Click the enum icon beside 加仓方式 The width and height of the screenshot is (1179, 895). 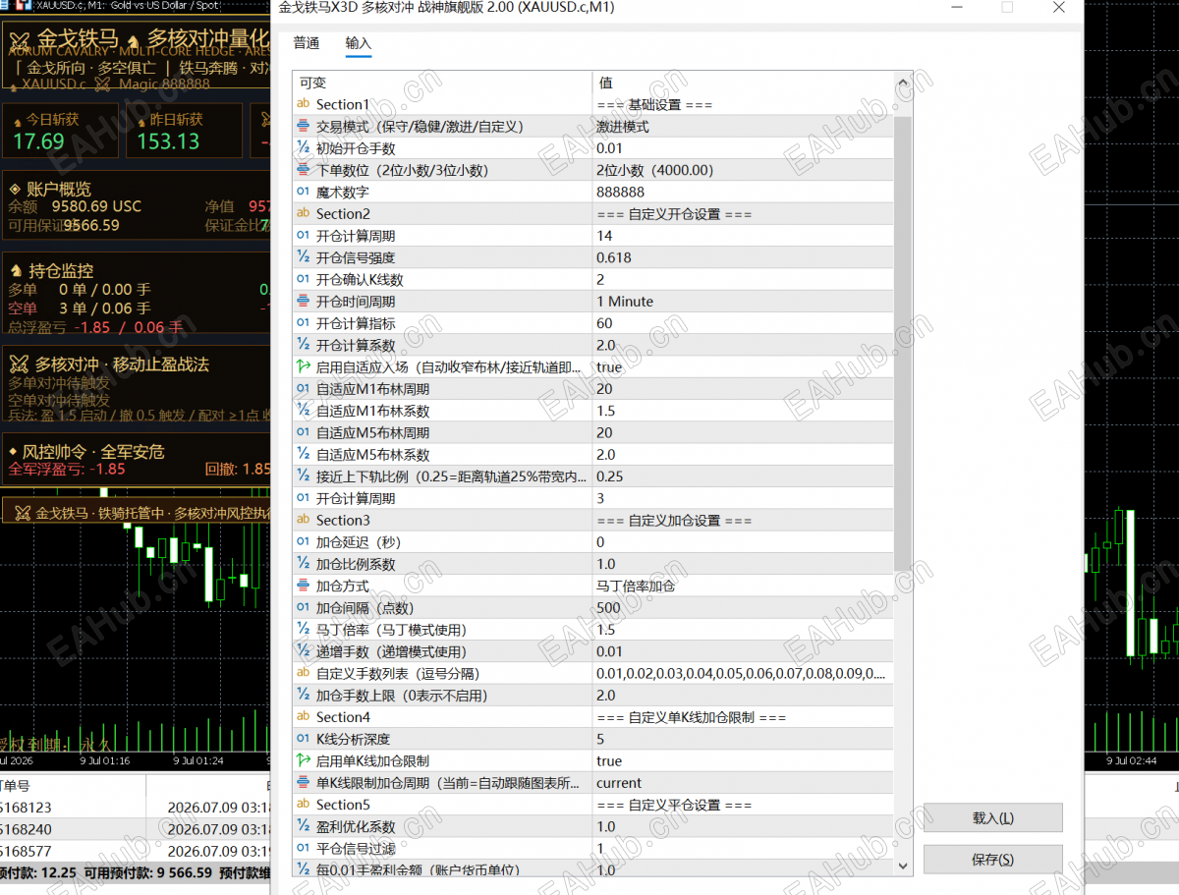[303, 586]
